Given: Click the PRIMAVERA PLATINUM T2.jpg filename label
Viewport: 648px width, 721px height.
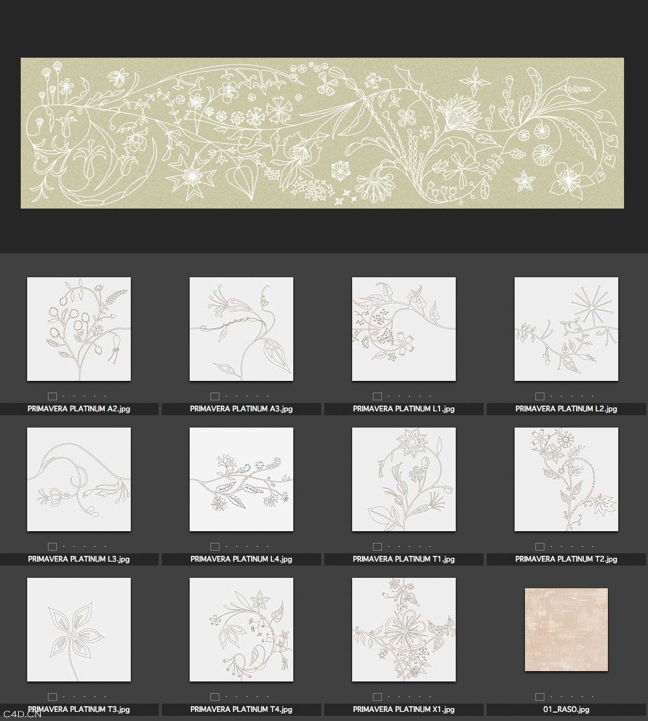Looking at the screenshot, I should [566, 559].
